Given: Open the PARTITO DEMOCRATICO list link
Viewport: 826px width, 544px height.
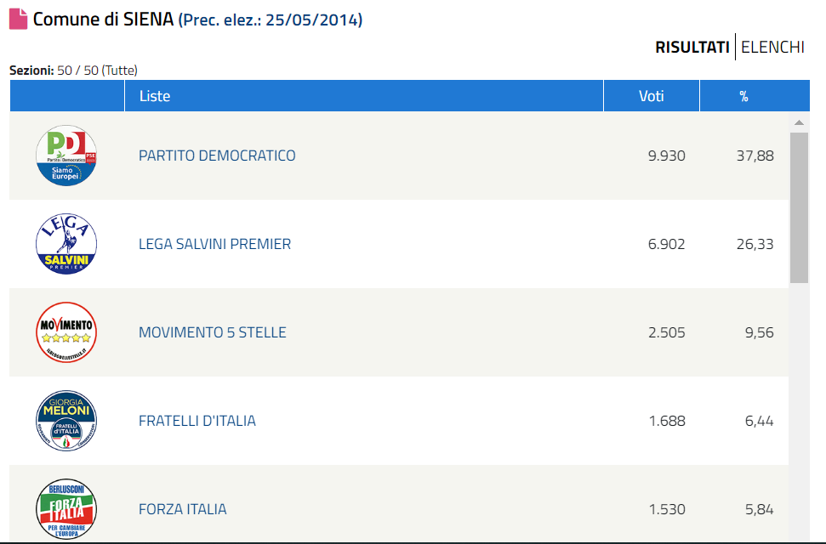Looking at the screenshot, I should click(217, 156).
